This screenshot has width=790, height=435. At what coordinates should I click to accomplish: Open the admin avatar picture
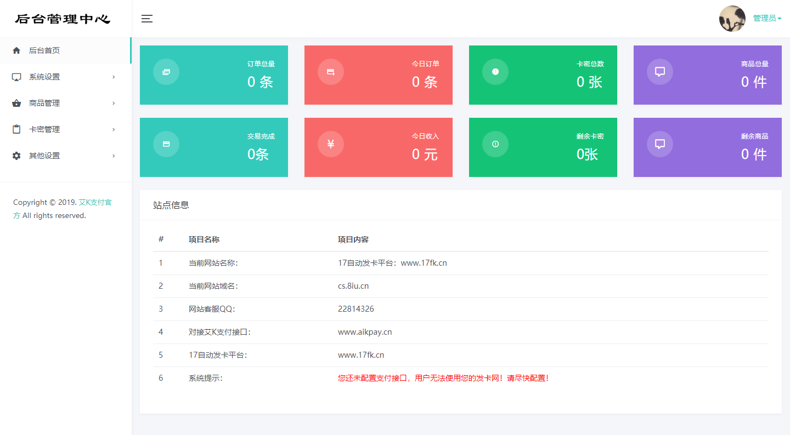(x=732, y=19)
